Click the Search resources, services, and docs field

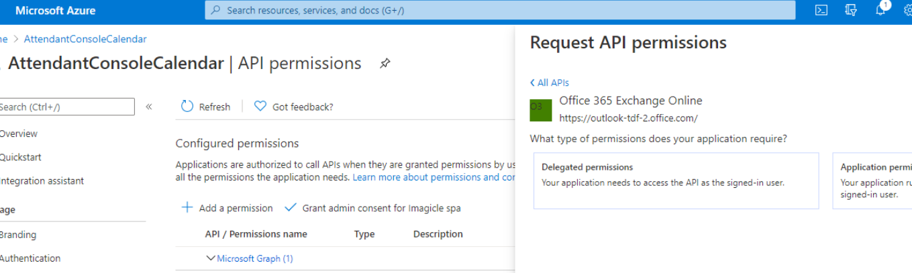[500, 10]
